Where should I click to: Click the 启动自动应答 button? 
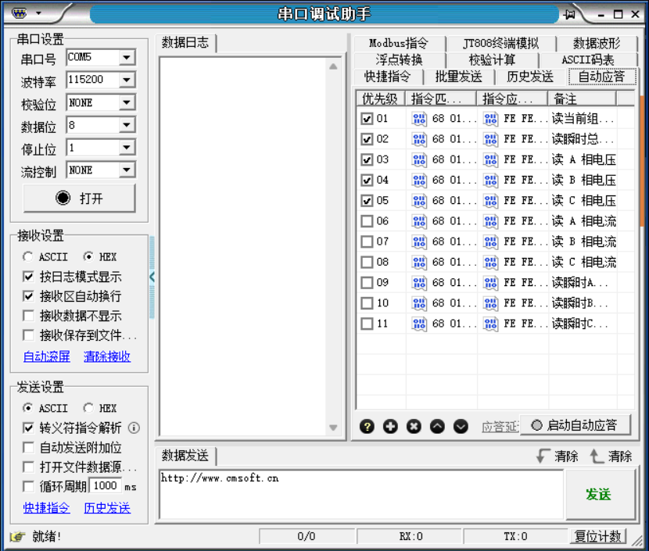pos(575,425)
